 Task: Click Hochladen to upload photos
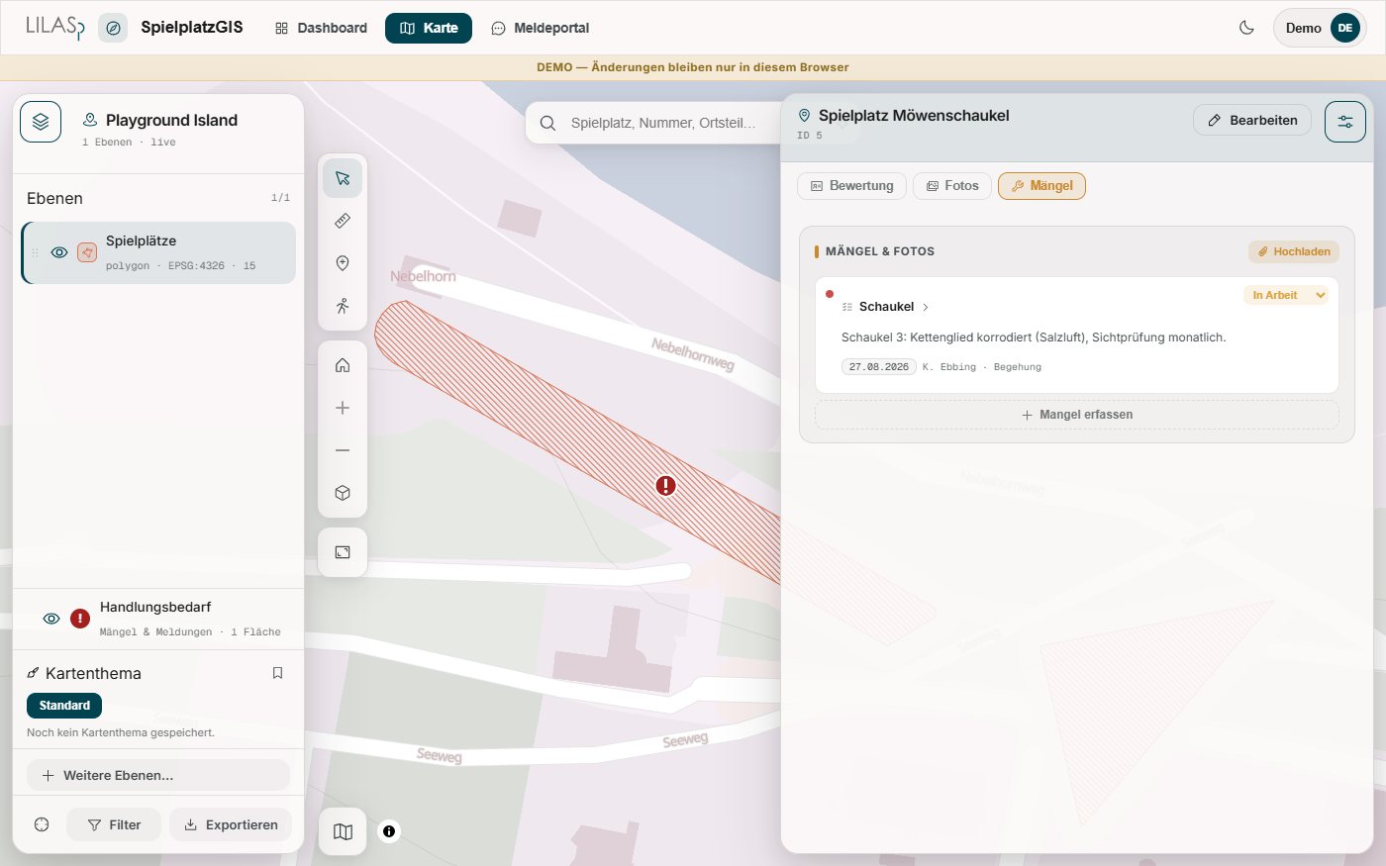(1294, 251)
